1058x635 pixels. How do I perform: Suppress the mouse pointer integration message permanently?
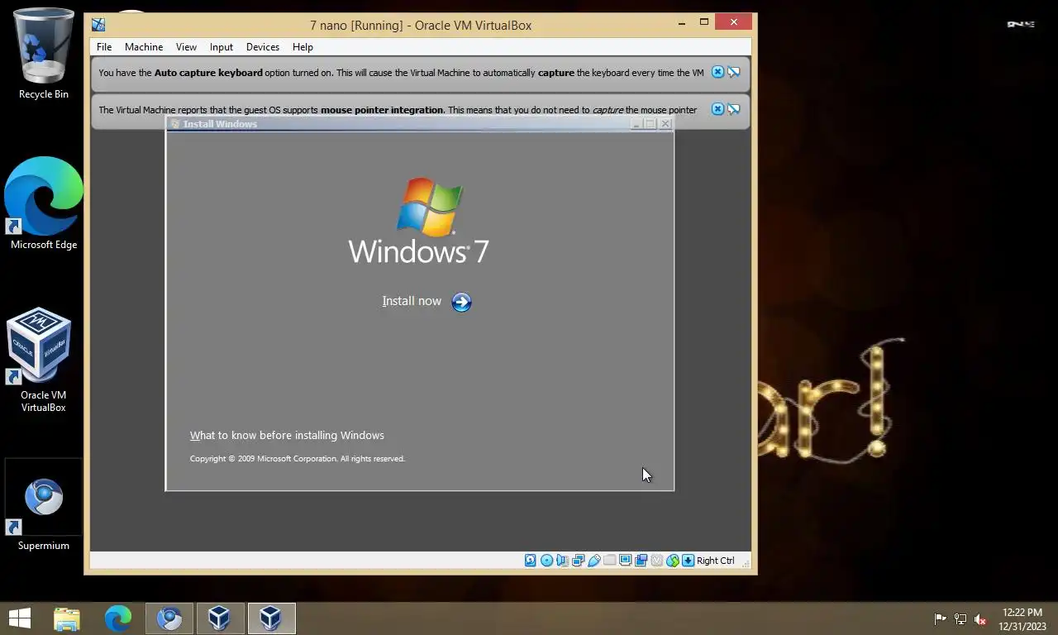[x=733, y=109]
